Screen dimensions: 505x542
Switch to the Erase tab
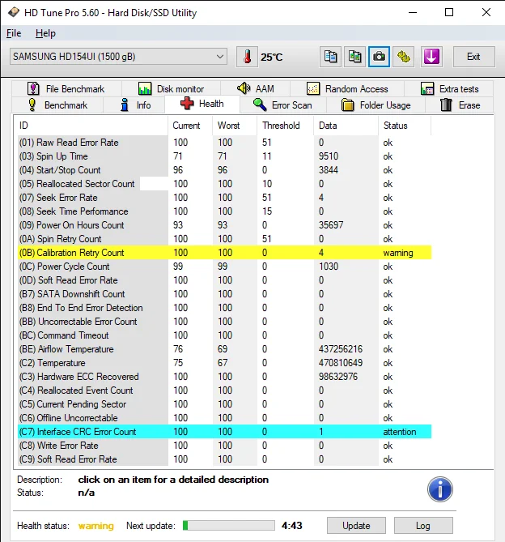coord(460,105)
